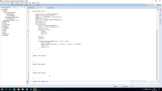The height and width of the screenshot is (91, 162).
Task: Click the Debug bug icon in toolbar
Action: coord(15,5)
